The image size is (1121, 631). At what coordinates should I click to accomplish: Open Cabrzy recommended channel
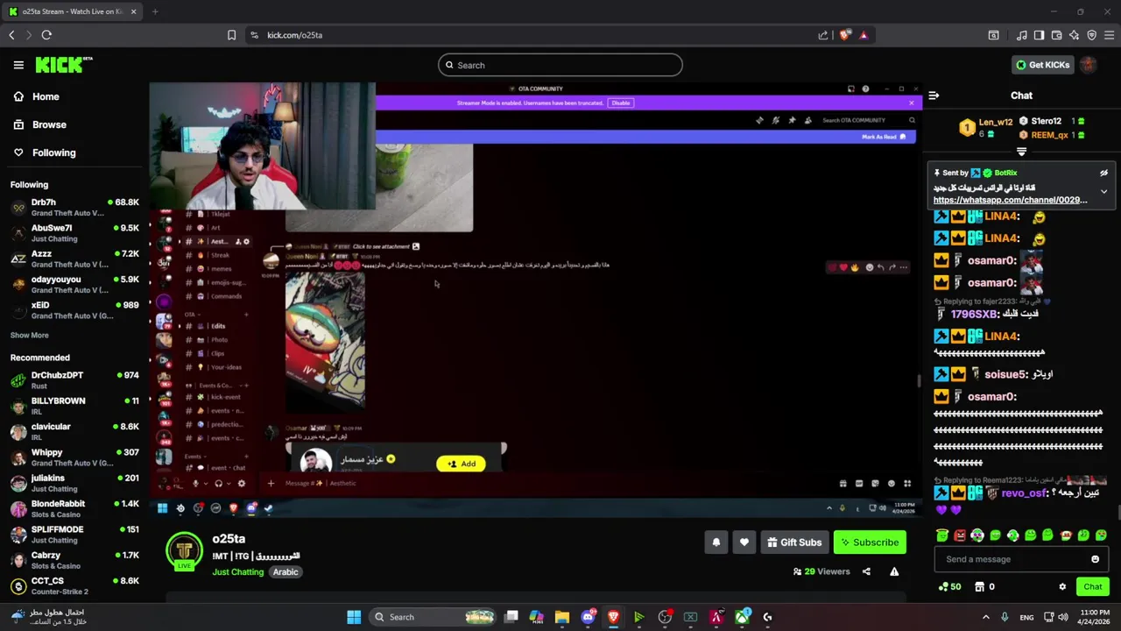coord(74,560)
